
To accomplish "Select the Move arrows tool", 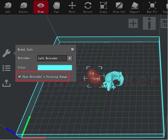I will click(72, 7).
